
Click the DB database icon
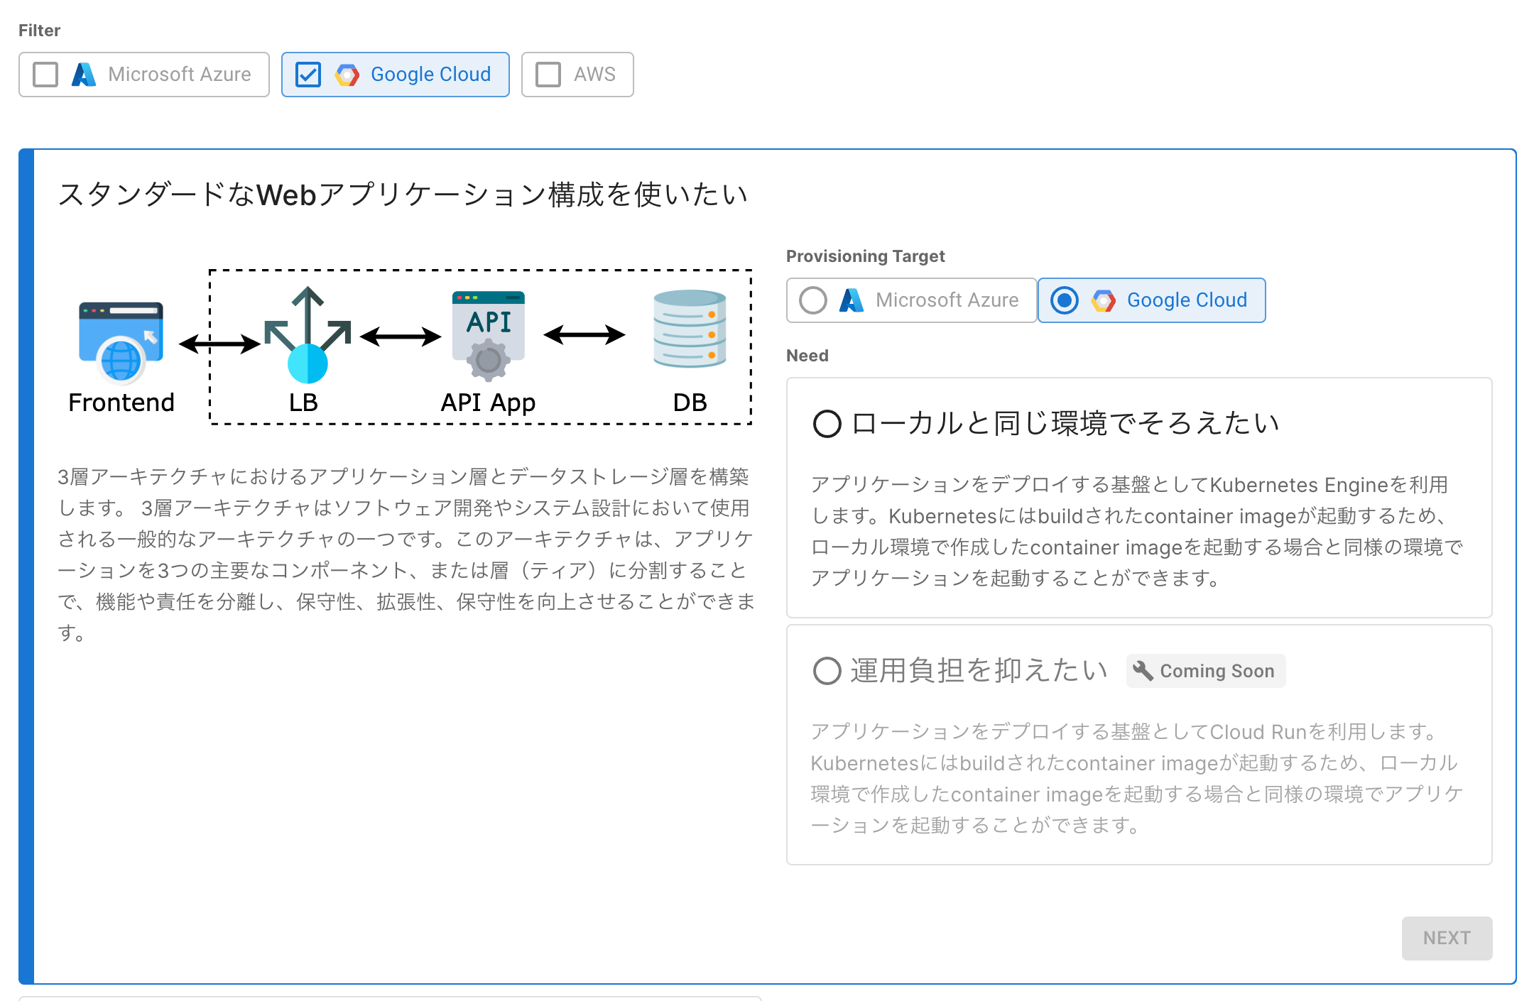(x=690, y=329)
